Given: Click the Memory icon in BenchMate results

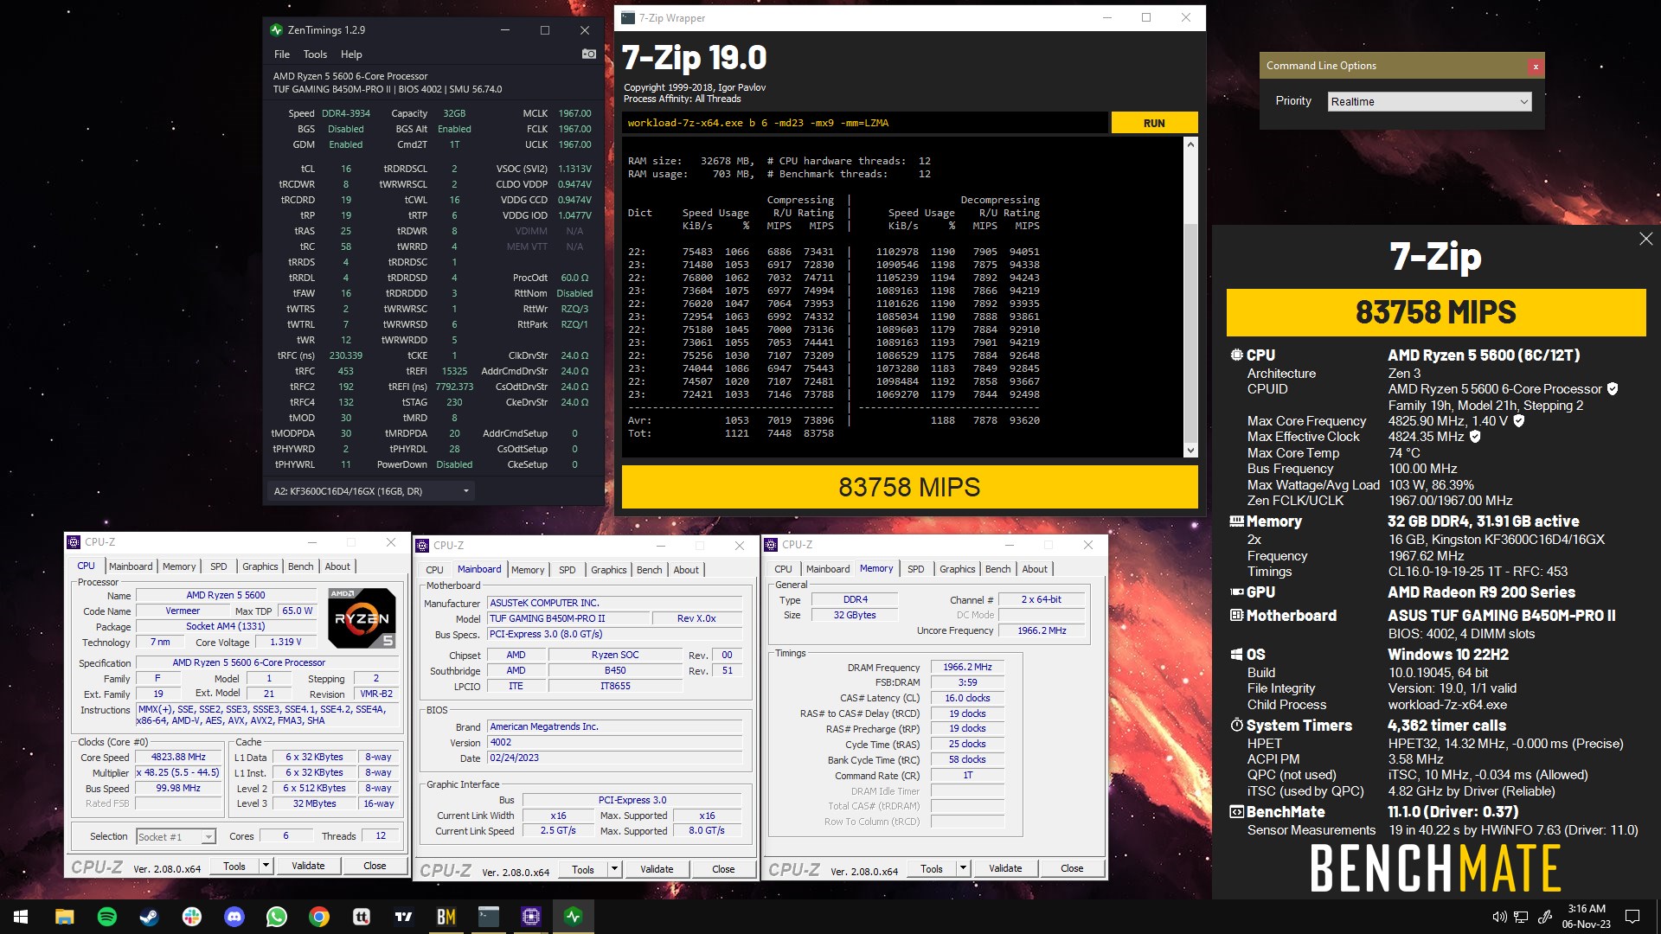Looking at the screenshot, I should click(x=1237, y=521).
